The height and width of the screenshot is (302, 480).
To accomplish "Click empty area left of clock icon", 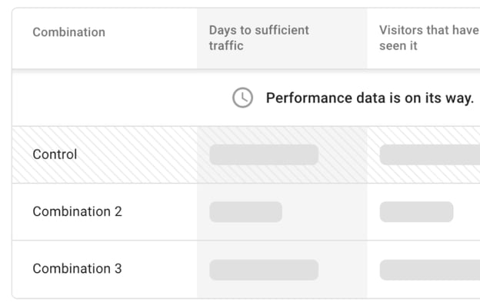I will point(122,98).
